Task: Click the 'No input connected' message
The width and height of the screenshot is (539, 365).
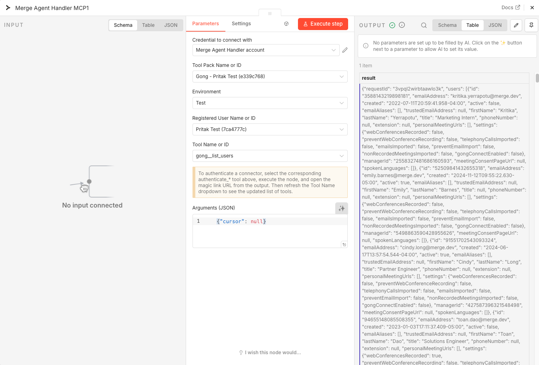Action: [x=92, y=205]
